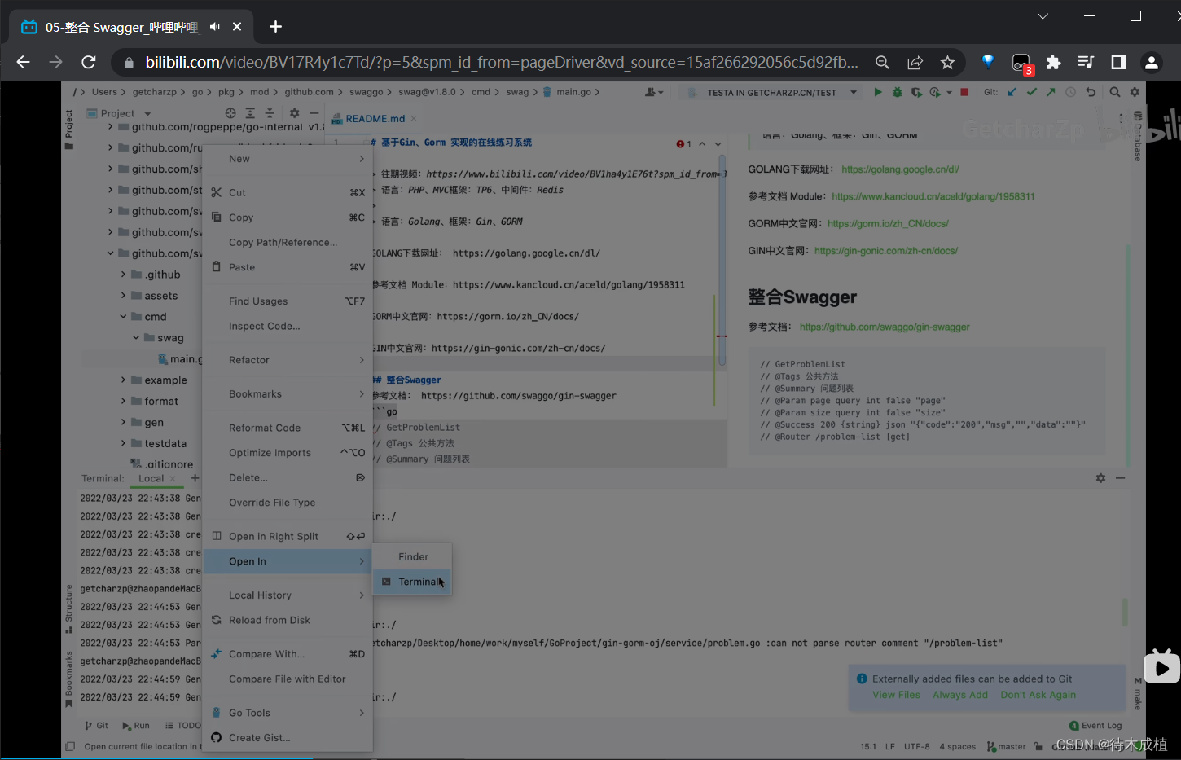This screenshot has height=760, width=1181.
Task: Add a new terminal session tab
Action: coord(195,478)
